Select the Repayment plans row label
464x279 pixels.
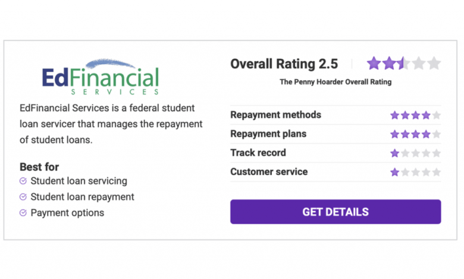(x=268, y=134)
